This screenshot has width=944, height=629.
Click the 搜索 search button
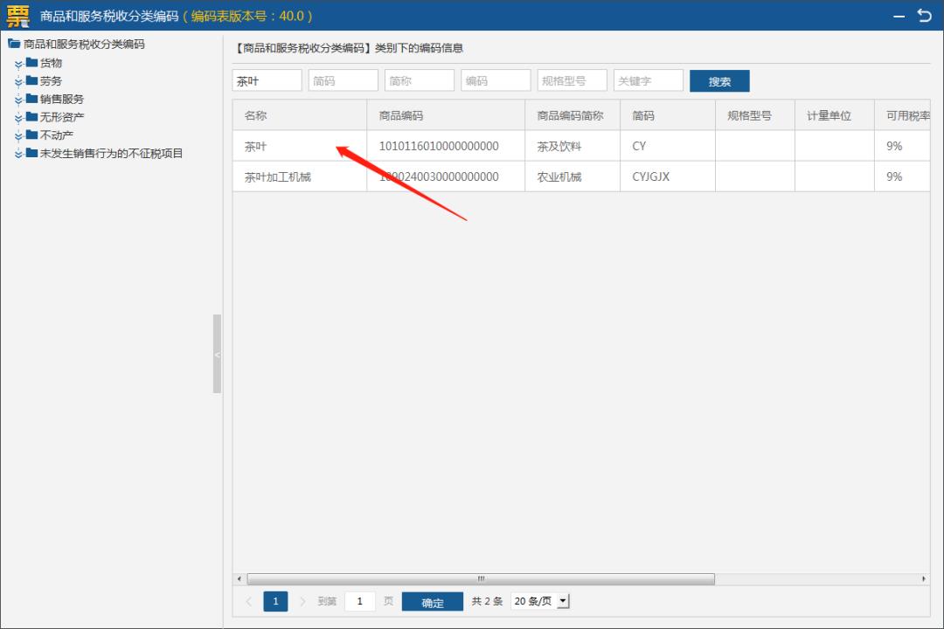pos(718,79)
